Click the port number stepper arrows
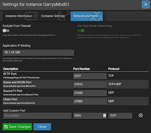 tap(104, 115)
